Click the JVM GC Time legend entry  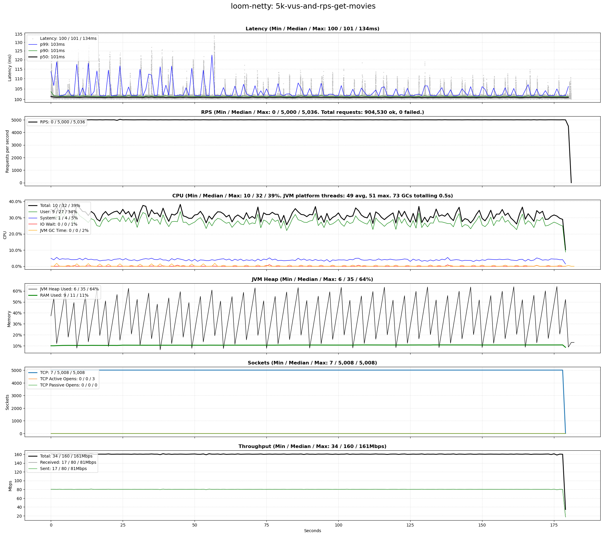64,230
